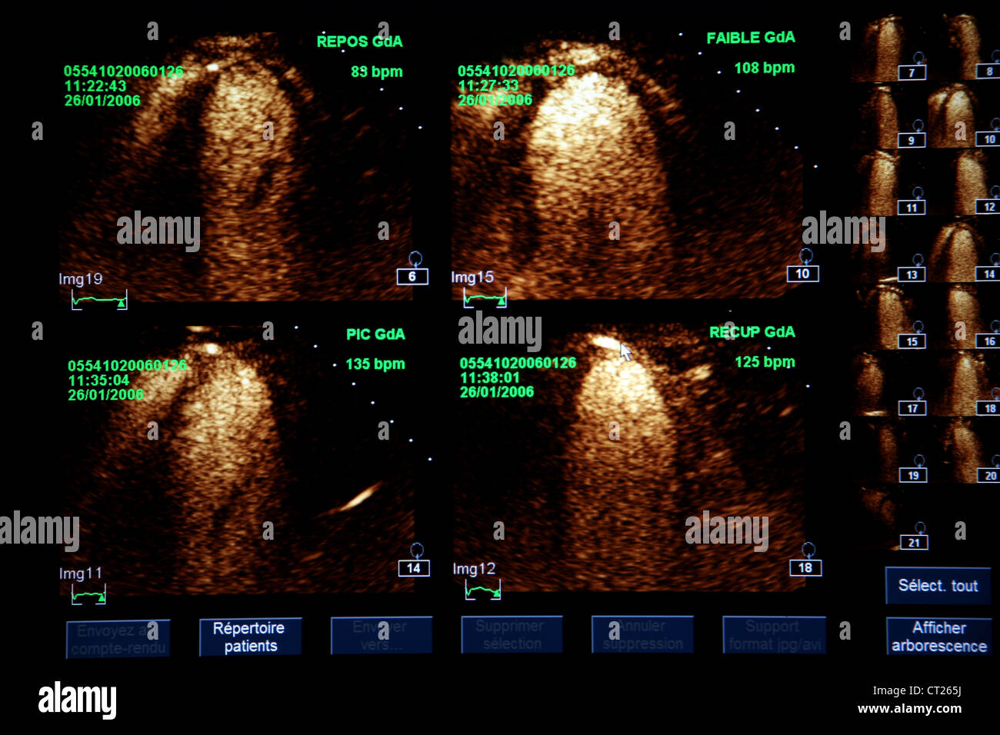This screenshot has width=1000, height=735.
Task: Click the Sélect. tout button
Action: [x=938, y=585]
